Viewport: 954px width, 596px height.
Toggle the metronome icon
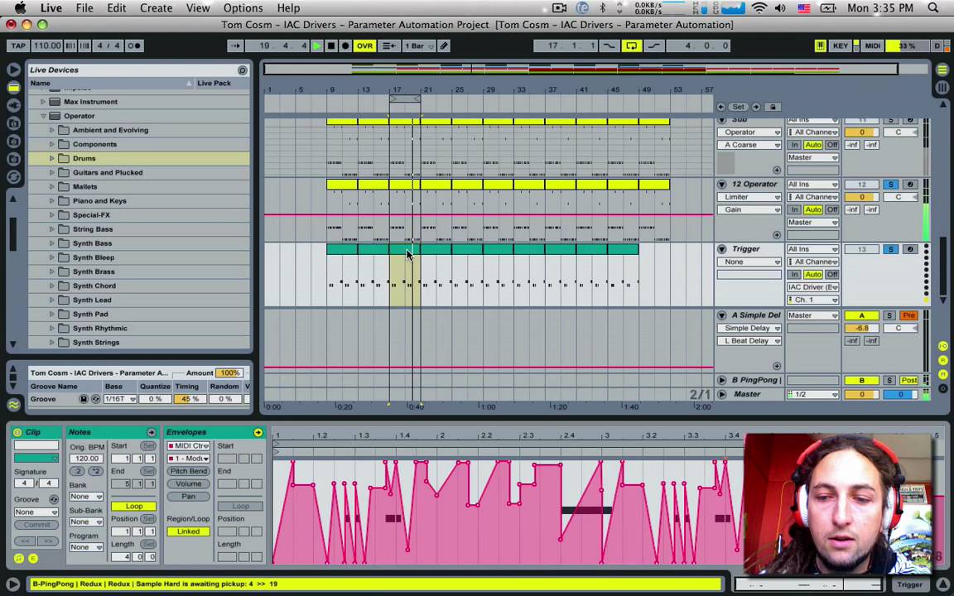click(135, 46)
